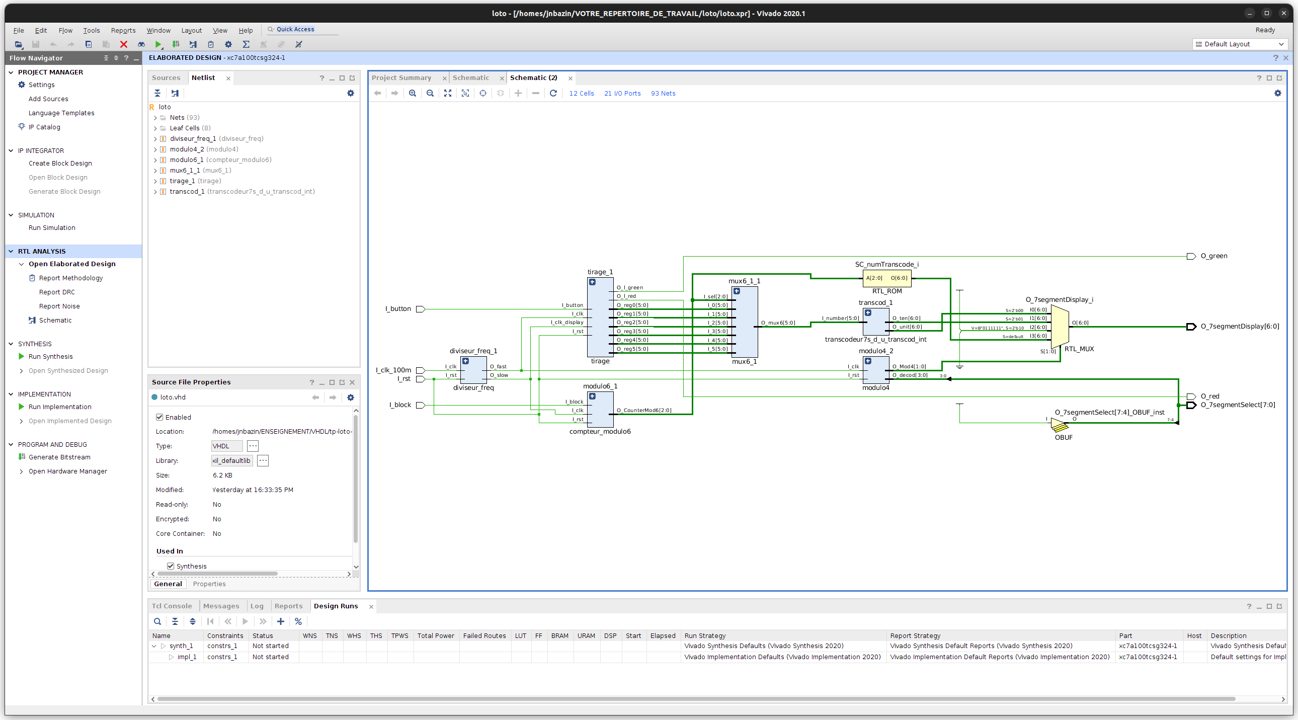1298x720 pixels.
Task: Toggle the Enabled checkbox for loto.vhd
Action: 159,417
